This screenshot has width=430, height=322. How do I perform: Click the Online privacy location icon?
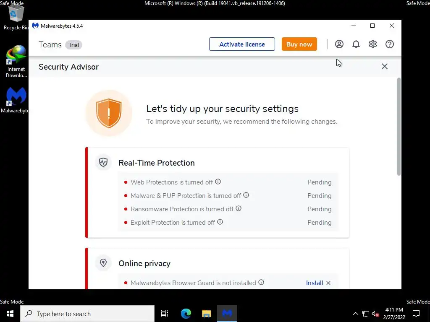(103, 263)
